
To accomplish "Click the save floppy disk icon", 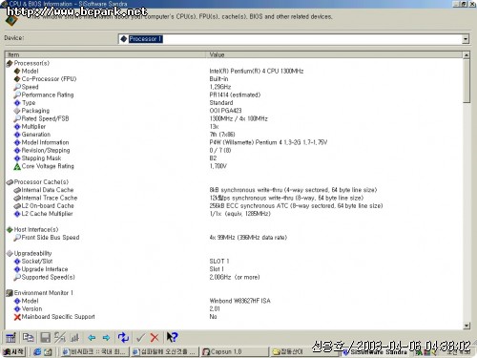I will pyautogui.click(x=45, y=337).
